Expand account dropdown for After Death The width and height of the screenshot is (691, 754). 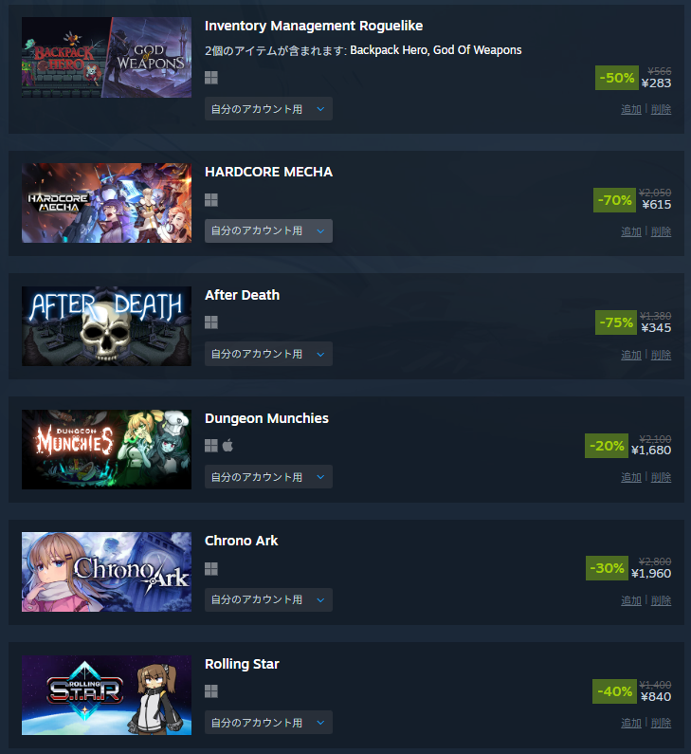tap(268, 354)
